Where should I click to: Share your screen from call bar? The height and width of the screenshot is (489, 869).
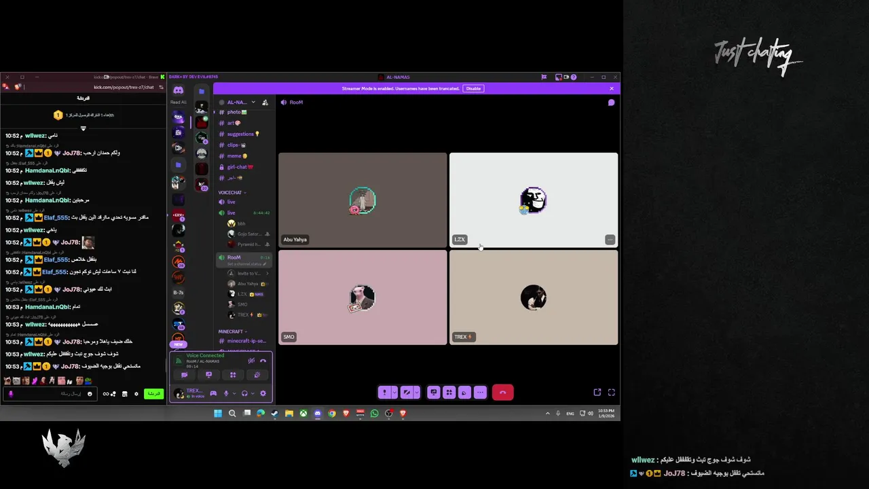pos(434,393)
